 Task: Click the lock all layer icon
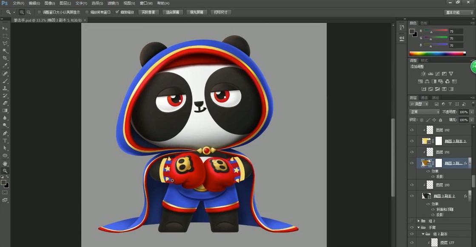coord(440,120)
